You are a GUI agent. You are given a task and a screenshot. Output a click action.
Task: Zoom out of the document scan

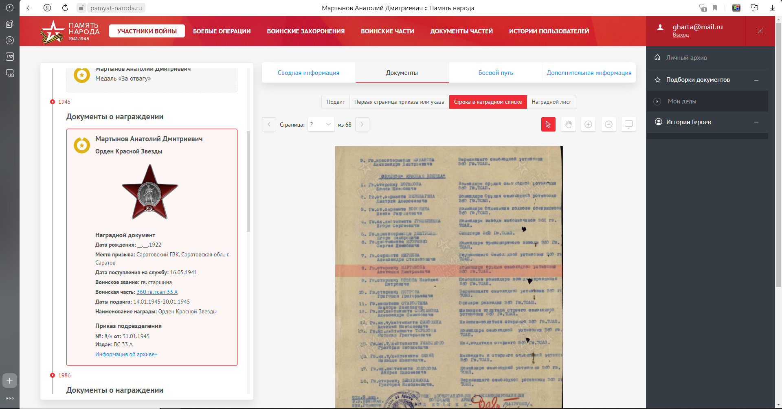click(608, 125)
